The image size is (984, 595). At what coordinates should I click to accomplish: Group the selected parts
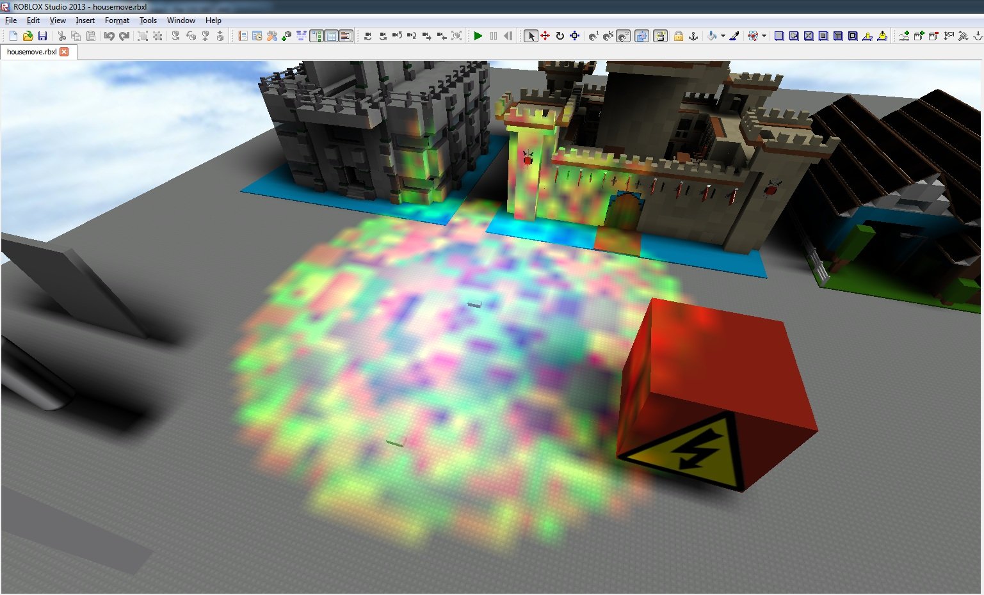[142, 36]
